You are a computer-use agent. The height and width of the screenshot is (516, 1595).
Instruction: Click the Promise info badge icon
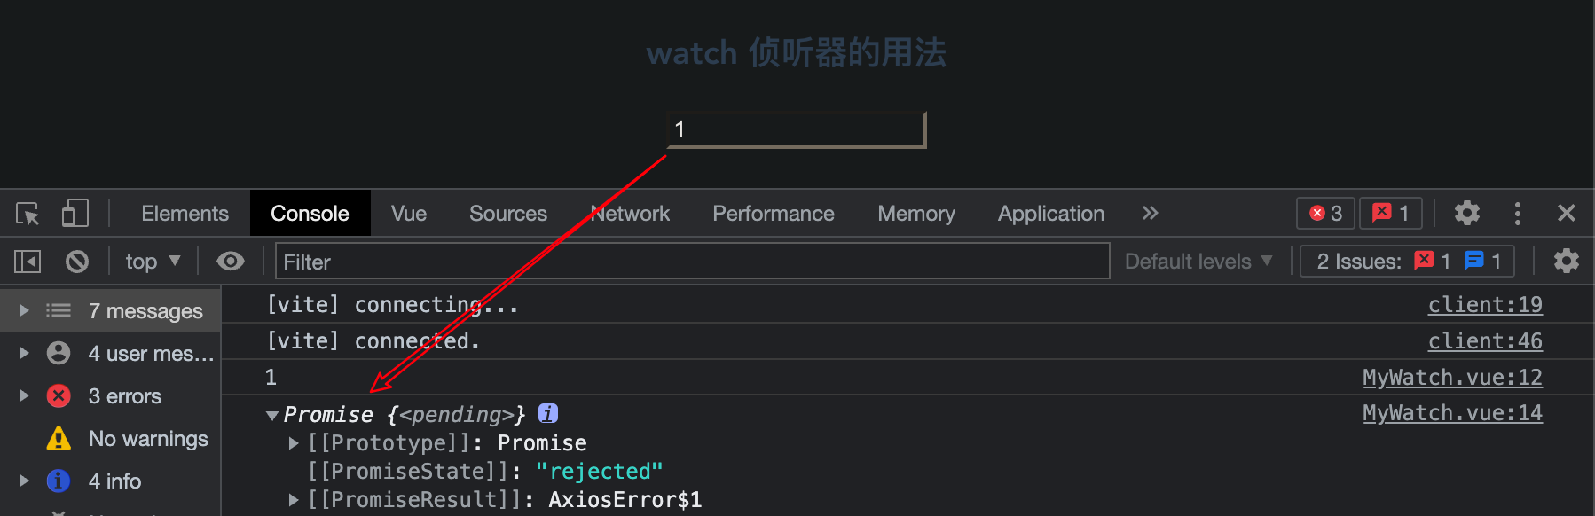pos(548,413)
